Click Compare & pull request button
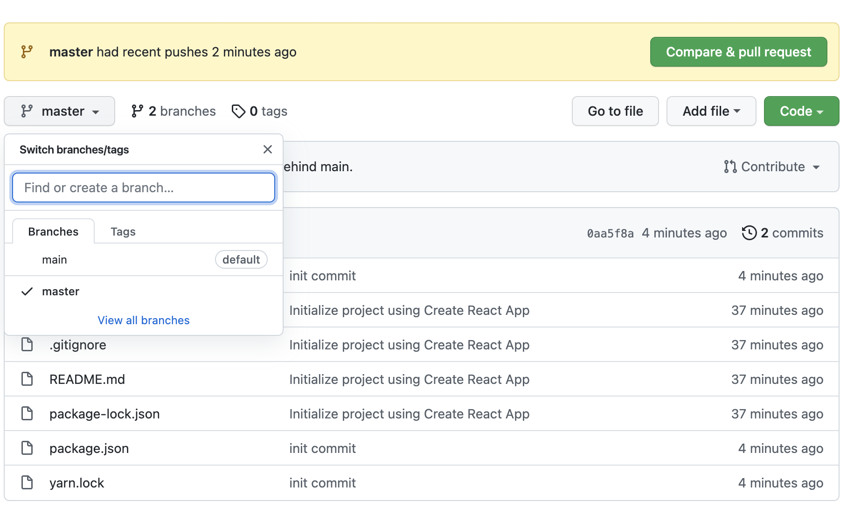Screen dimensions: 847x515 (x=738, y=52)
